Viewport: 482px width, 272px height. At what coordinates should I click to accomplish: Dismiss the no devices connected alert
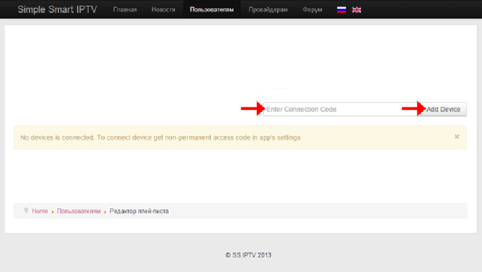point(457,137)
